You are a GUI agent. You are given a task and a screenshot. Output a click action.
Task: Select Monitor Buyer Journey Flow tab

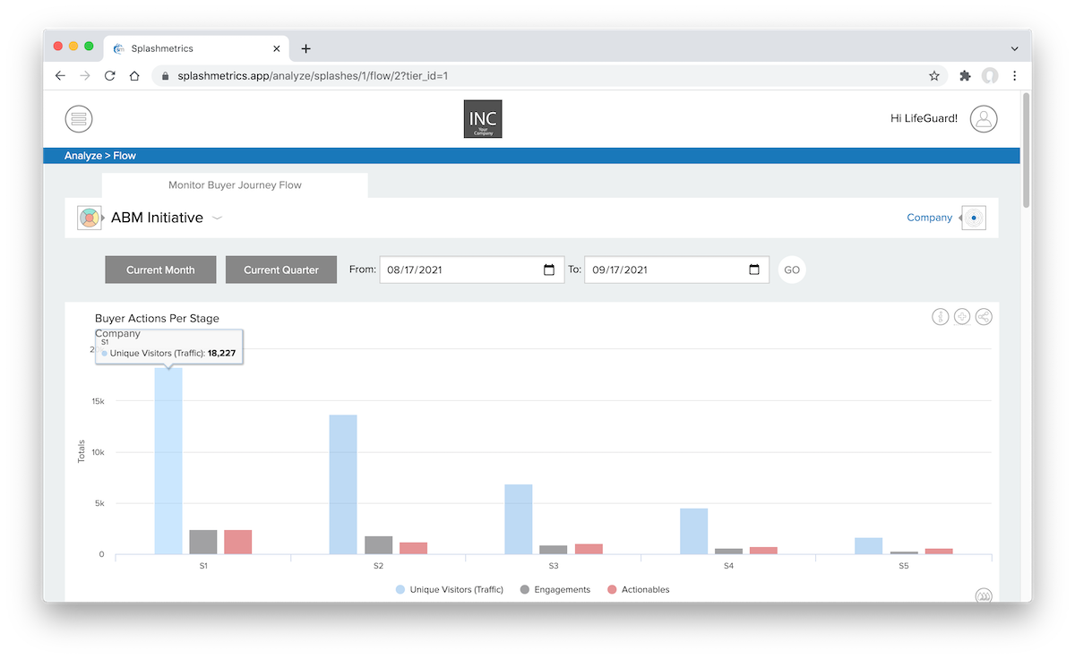pyautogui.click(x=235, y=185)
